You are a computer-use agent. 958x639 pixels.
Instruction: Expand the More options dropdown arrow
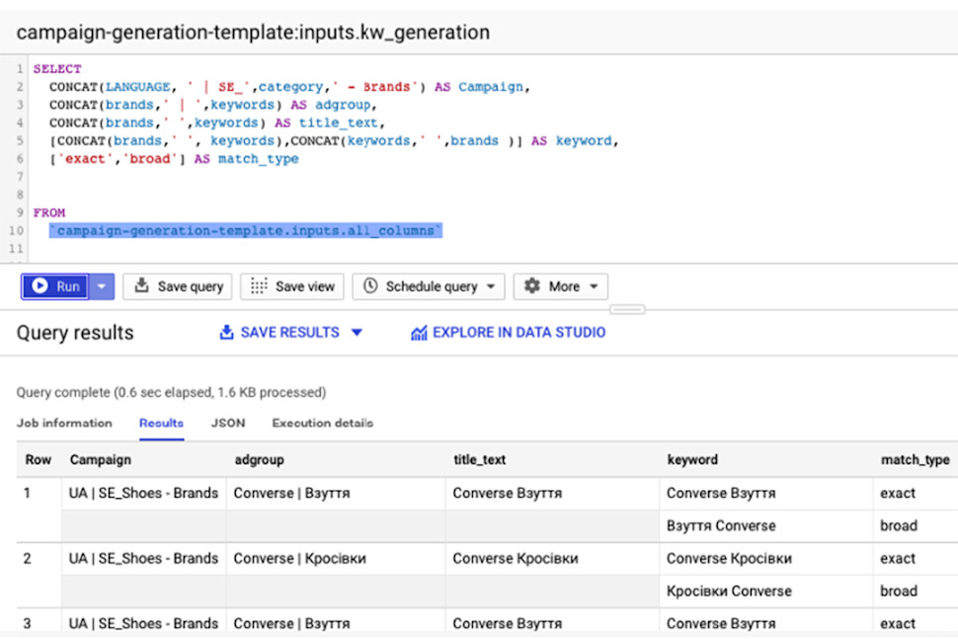(x=594, y=287)
